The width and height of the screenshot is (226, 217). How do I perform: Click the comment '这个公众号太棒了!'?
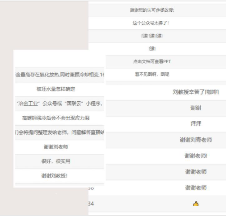point(151,23)
